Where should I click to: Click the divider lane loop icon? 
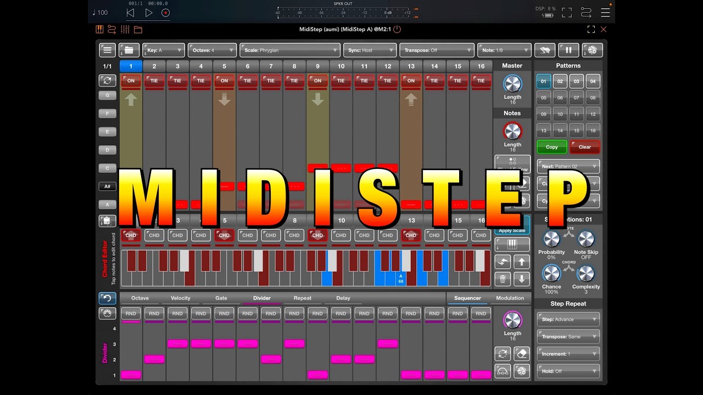tap(503, 353)
